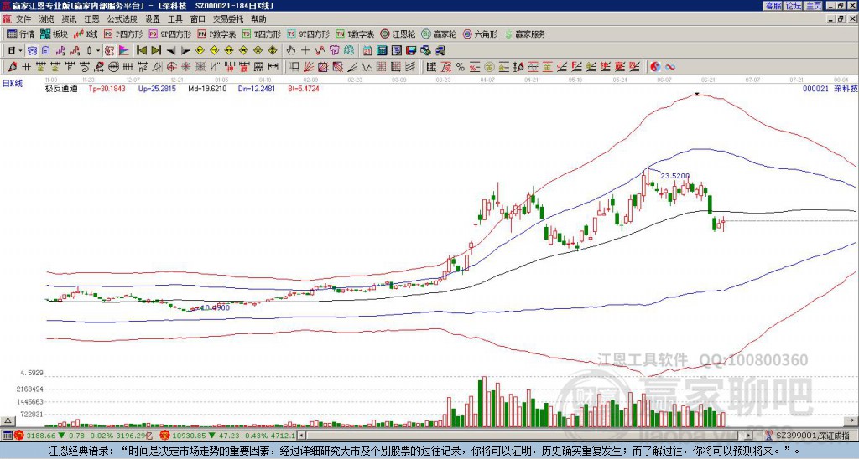The image size is (859, 459).
Task: Select the hand pan tool
Action: 290,50
